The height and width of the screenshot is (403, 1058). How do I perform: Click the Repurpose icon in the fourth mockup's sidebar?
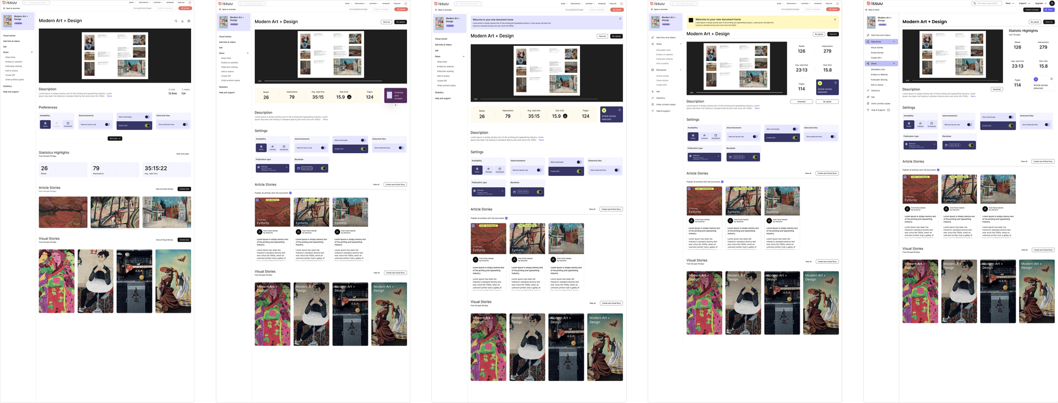652,70
